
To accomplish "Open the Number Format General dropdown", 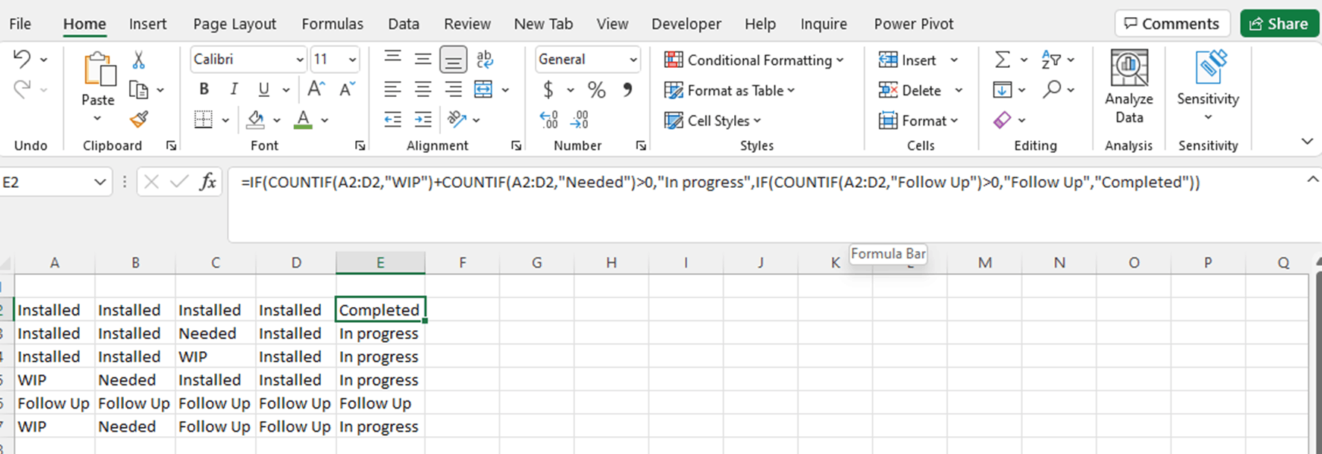I will tap(633, 60).
